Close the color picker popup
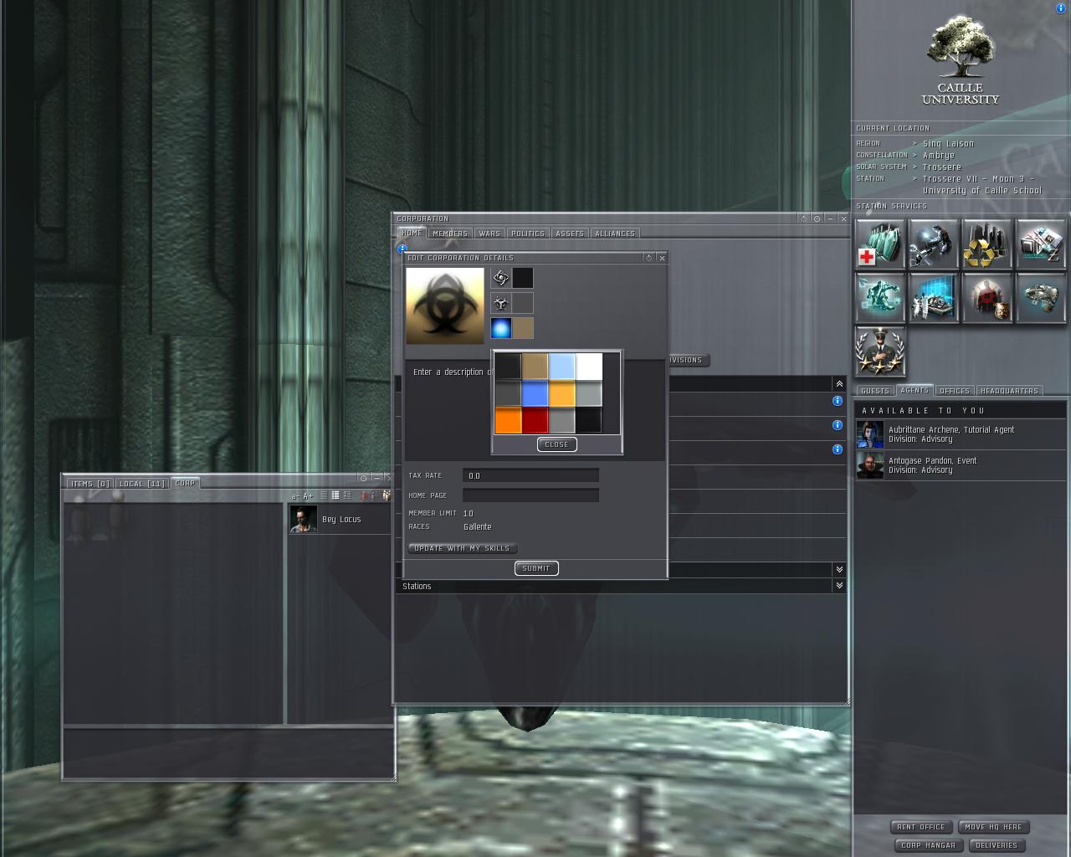The image size is (1071, 857). [x=556, y=444]
